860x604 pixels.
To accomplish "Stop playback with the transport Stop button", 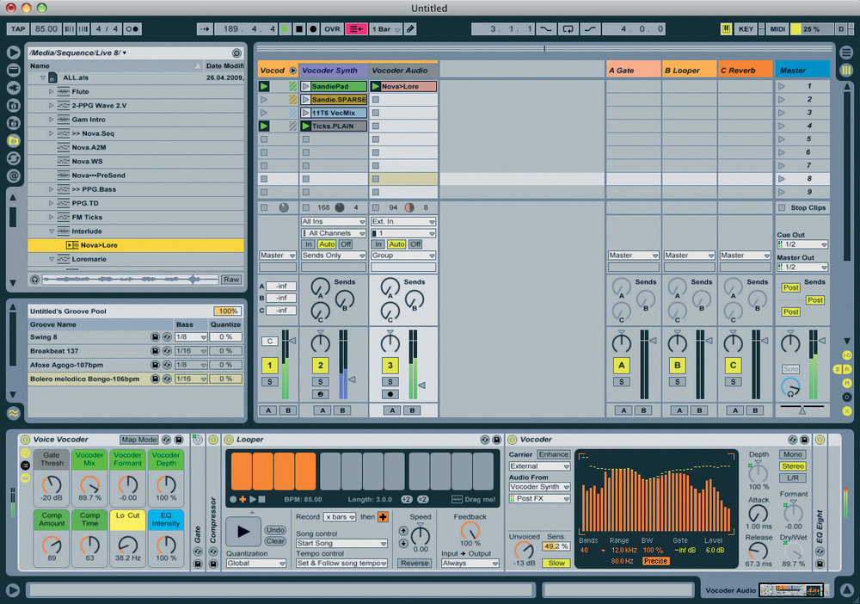I will click(299, 29).
